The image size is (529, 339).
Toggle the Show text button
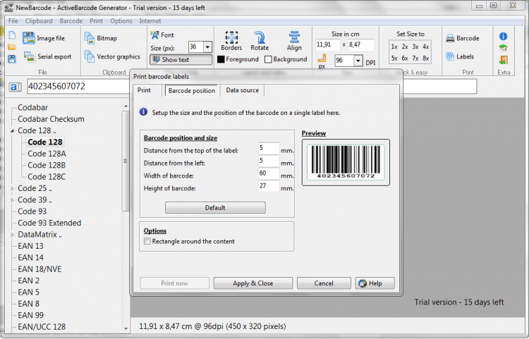pos(180,60)
